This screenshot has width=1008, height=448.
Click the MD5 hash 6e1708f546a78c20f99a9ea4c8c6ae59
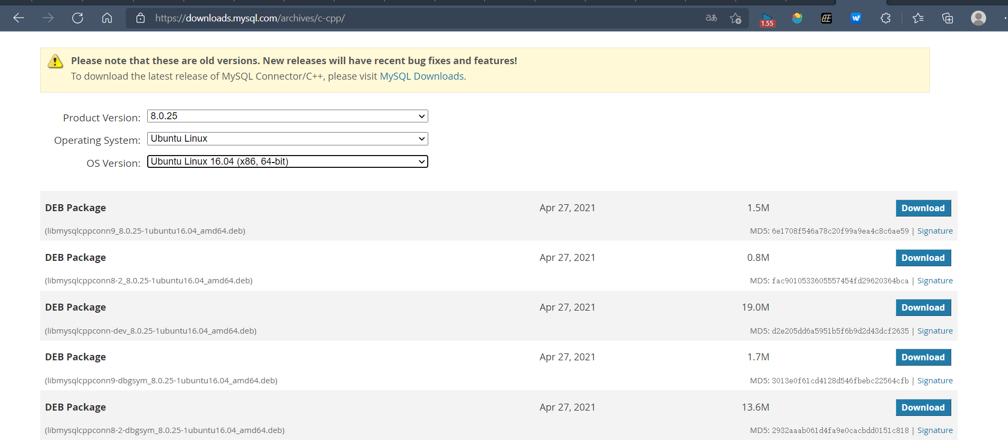[840, 231]
